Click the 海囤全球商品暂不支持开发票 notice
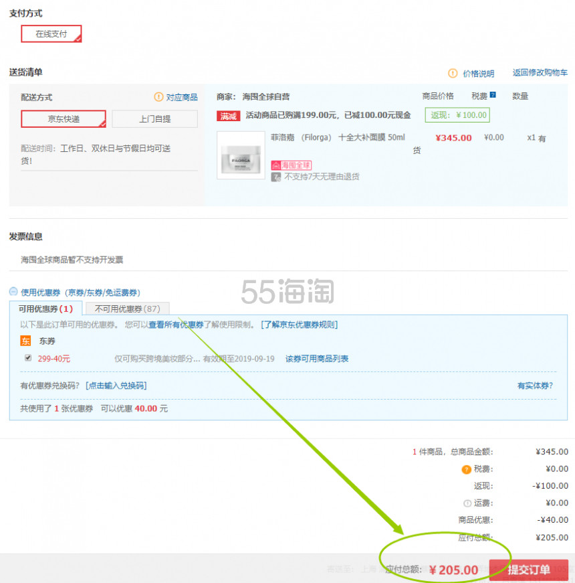The image size is (575, 583). pos(72,260)
